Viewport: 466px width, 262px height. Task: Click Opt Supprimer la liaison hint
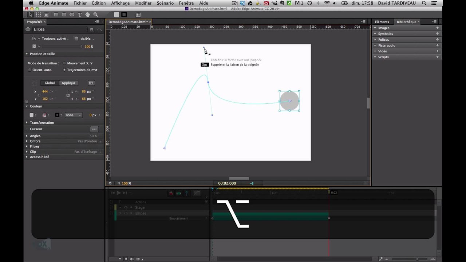(230, 65)
